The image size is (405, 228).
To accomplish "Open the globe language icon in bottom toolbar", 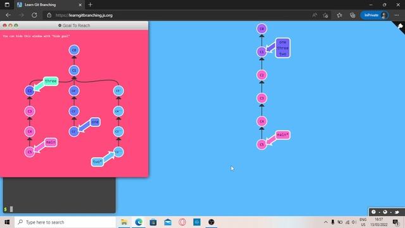I will (x=385, y=212).
